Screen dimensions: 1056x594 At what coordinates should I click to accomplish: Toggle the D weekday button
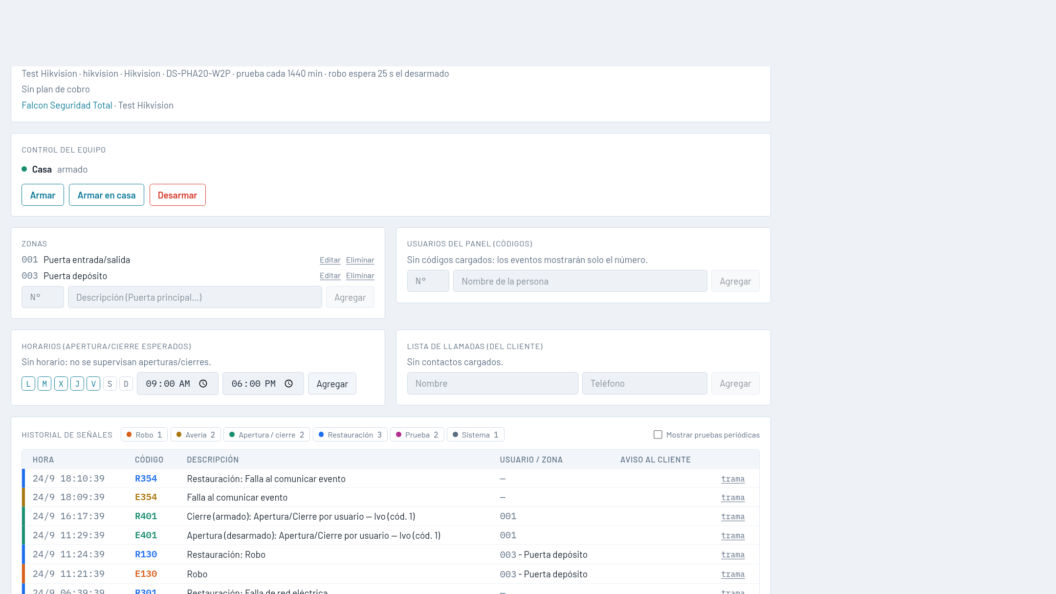126,384
